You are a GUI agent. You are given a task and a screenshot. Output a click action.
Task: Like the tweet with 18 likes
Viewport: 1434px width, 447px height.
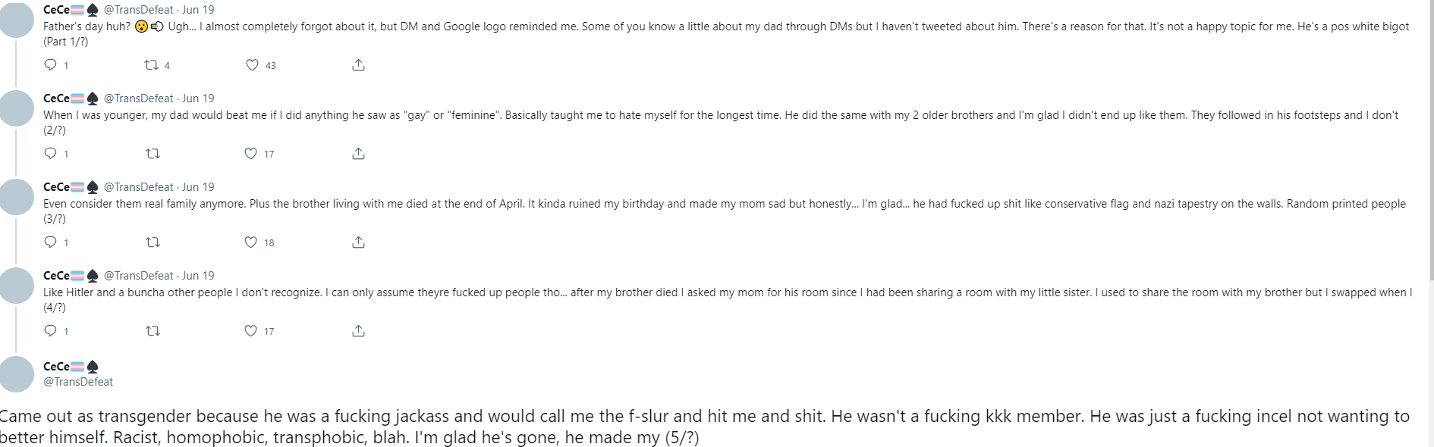click(250, 242)
